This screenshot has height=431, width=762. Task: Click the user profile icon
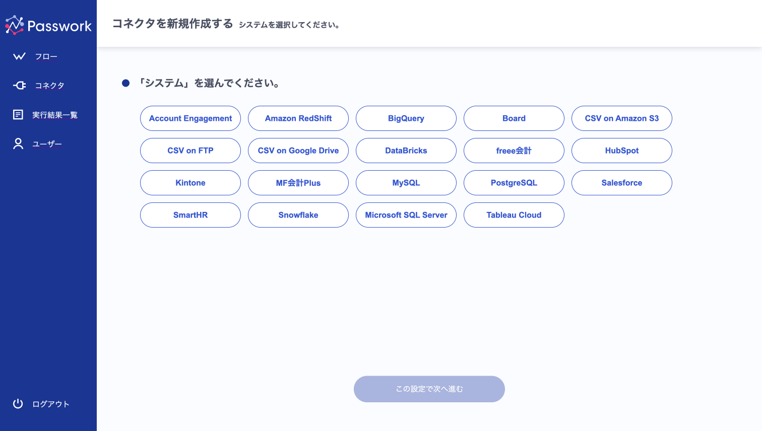coord(18,144)
